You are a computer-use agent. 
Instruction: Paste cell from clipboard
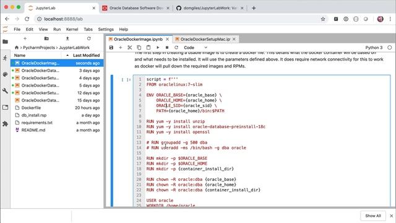[x=148, y=48]
